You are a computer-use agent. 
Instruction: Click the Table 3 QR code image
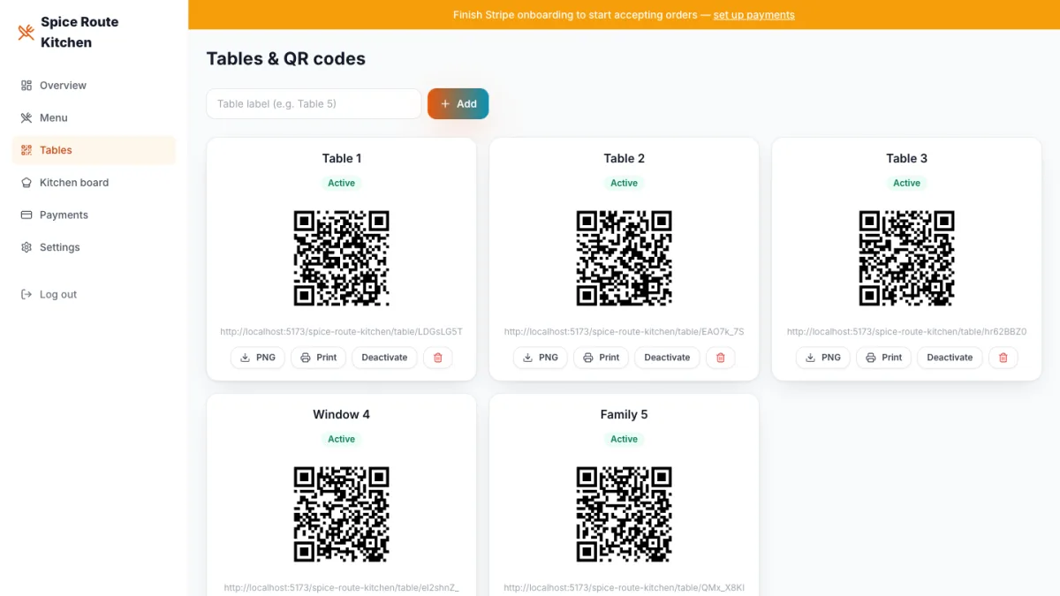pyautogui.click(x=907, y=258)
